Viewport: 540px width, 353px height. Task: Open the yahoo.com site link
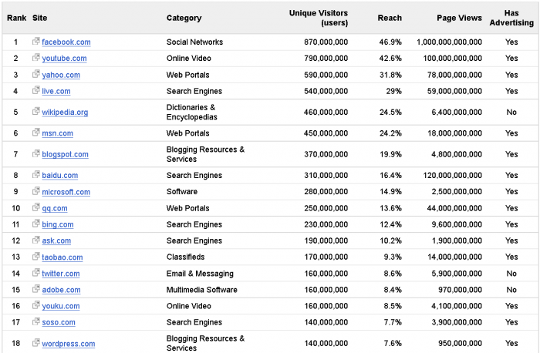coord(61,75)
